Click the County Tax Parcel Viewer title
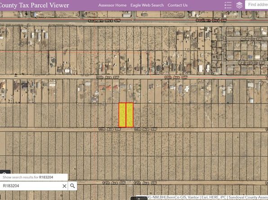 pos(34,5)
